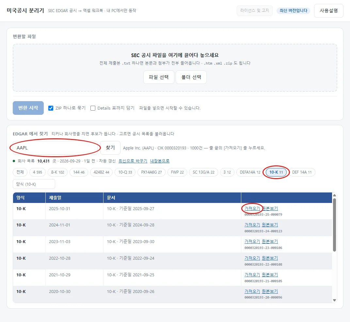Click 가져오기 for the 2024-11-01 filing
This screenshot has height=322, width=350.
coord(252,225)
